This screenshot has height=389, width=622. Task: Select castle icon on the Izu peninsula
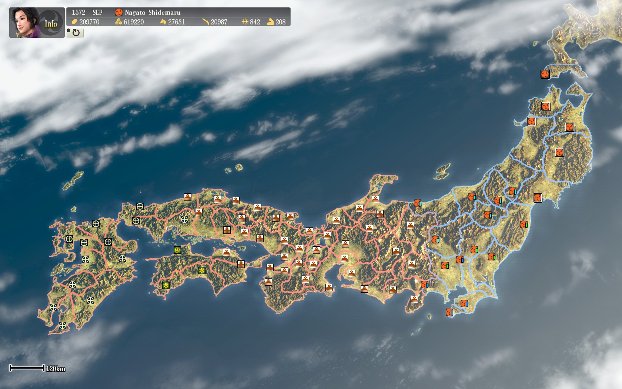pyautogui.click(x=414, y=299)
